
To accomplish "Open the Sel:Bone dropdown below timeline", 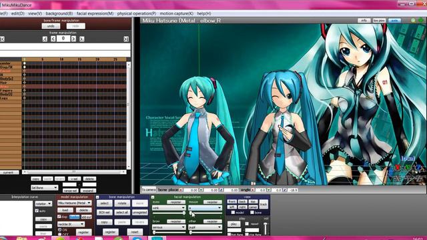I will pos(45,187).
